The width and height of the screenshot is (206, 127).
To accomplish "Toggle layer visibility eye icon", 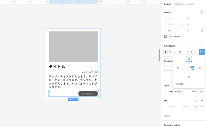I will pyautogui.click(x=202, y=91).
